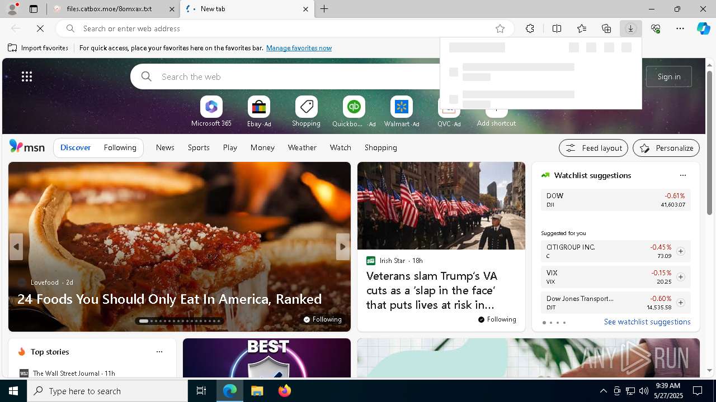Add CITIGROUP INC. to watchlist

pos(680,251)
